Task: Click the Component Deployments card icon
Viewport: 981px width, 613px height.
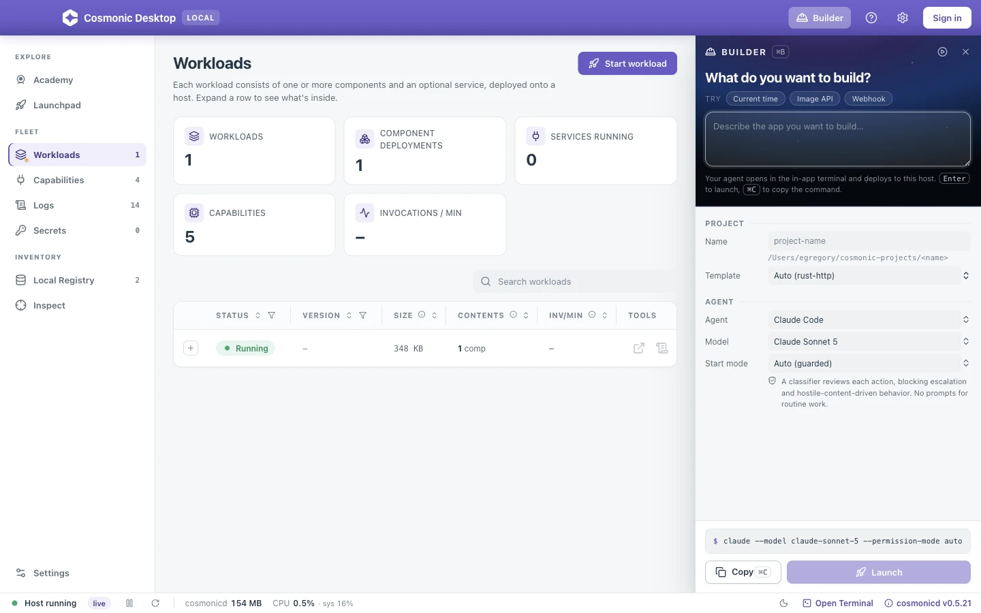Action: [x=365, y=139]
